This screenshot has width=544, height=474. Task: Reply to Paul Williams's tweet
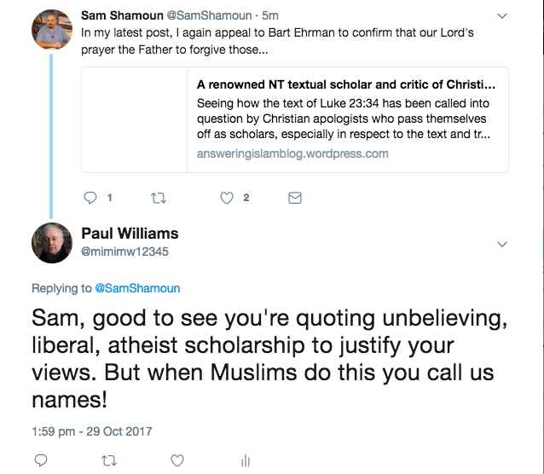pyautogui.click(x=40, y=460)
